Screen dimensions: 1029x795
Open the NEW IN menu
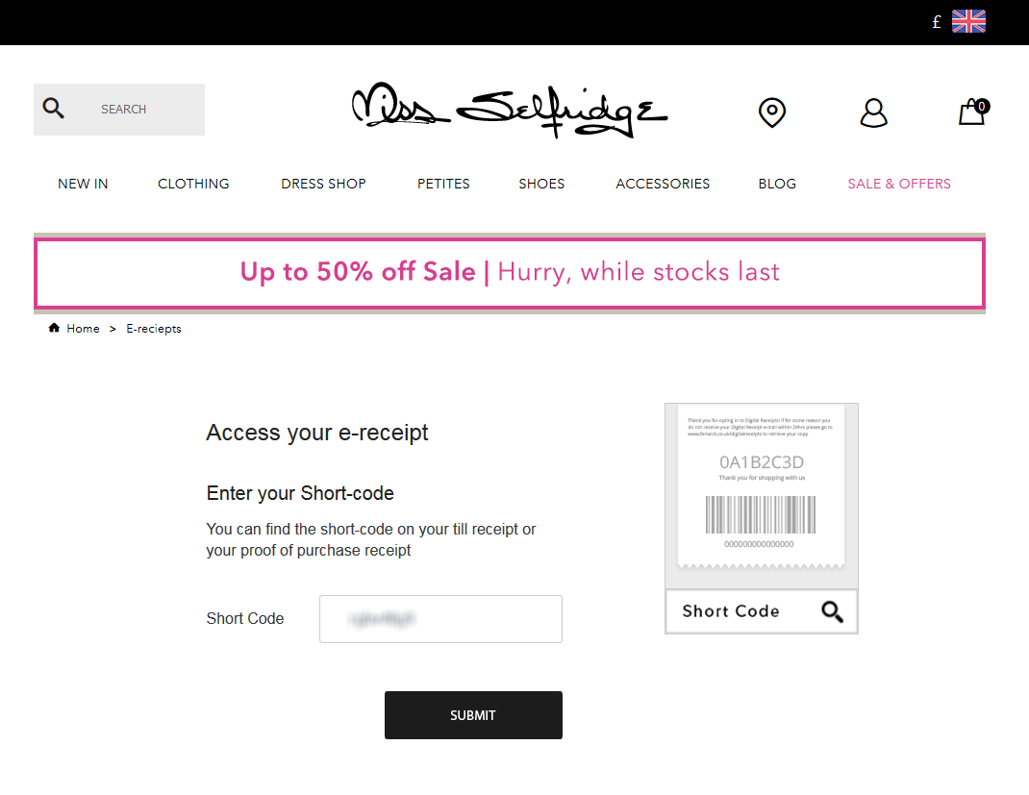(83, 184)
